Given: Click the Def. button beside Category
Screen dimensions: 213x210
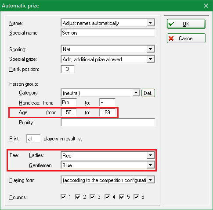Looking at the screenshot, I should pyautogui.click(x=148, y=93).
